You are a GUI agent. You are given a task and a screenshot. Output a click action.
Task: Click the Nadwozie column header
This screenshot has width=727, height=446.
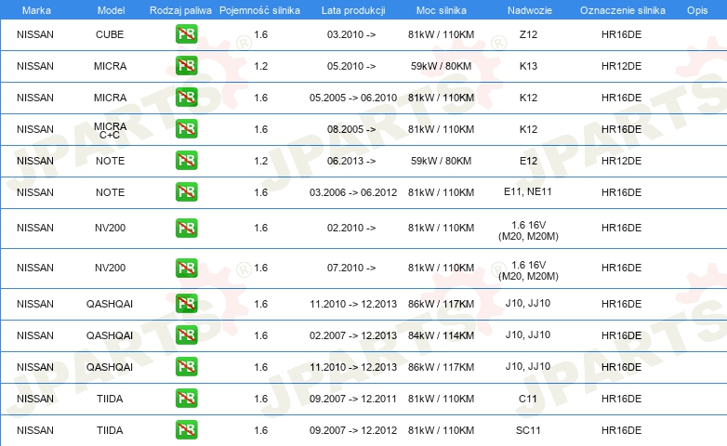(x=530, y=10)
